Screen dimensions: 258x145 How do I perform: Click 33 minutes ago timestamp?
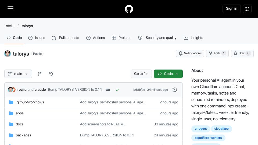click(x=166, y=124)
